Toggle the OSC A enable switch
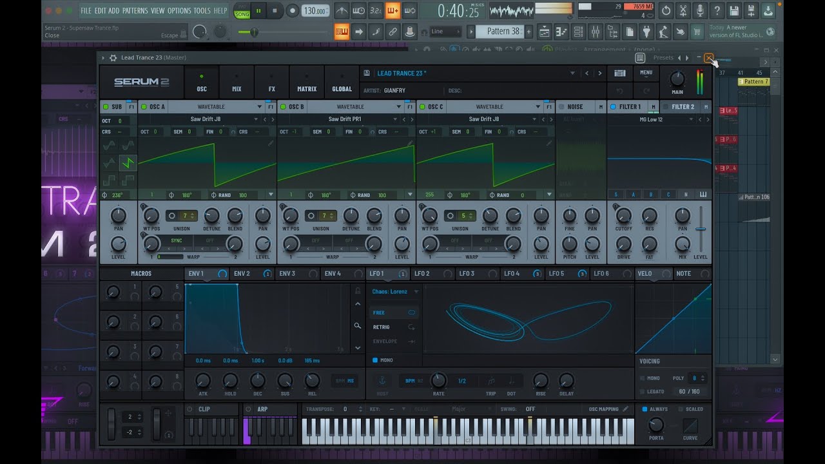This screenshot has height=464, width=825. click(x=144, y=107)
